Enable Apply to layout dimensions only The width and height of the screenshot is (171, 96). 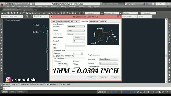54,56
